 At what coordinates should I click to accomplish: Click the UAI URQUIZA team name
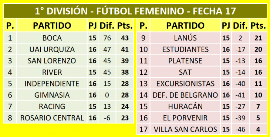coord(52,49)
